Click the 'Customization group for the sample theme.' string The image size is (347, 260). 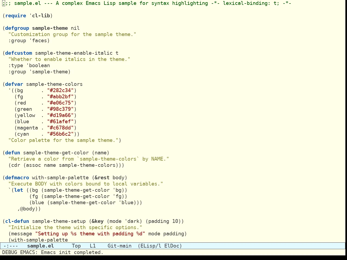pos(72,34)
